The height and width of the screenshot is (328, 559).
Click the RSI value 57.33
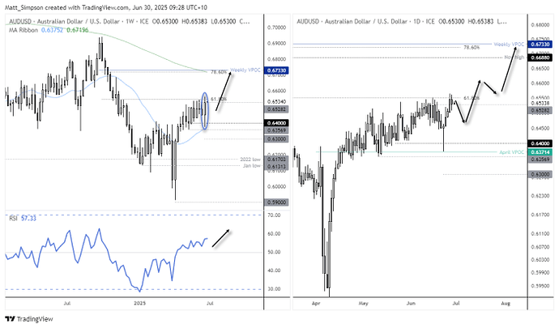coord(28,218)
